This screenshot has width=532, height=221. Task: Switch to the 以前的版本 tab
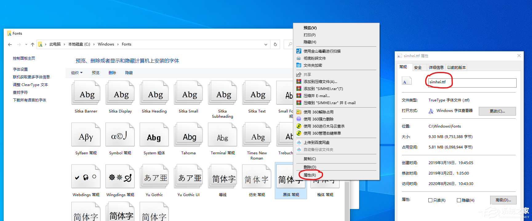[x=456, y=68]
